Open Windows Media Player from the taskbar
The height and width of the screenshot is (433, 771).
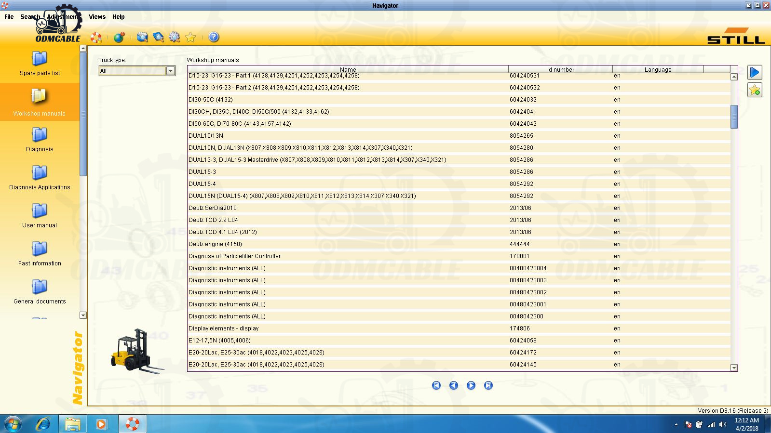point(101,424)
